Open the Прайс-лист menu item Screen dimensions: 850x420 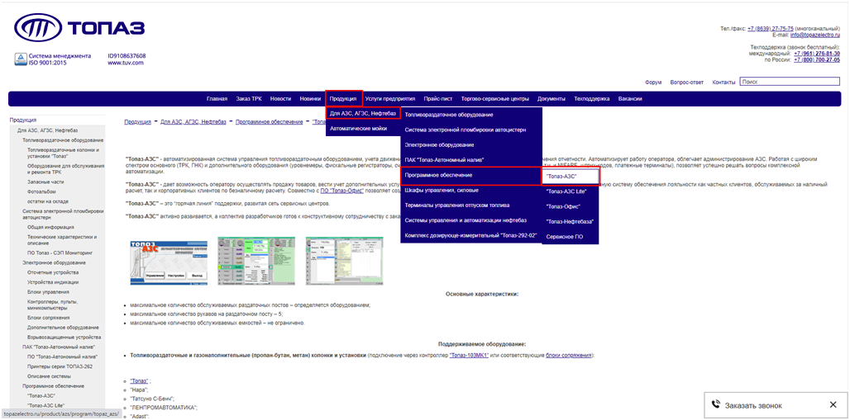pyautogui.click(x=438, y=99)
